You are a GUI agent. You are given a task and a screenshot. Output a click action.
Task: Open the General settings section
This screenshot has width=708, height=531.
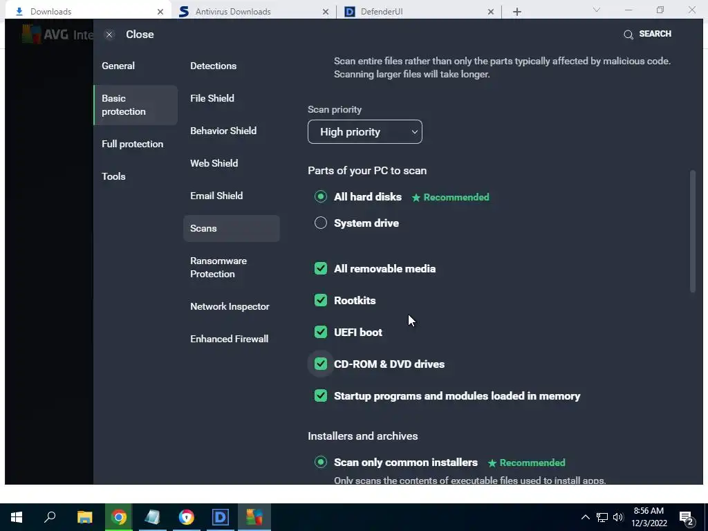click(118, 66)
